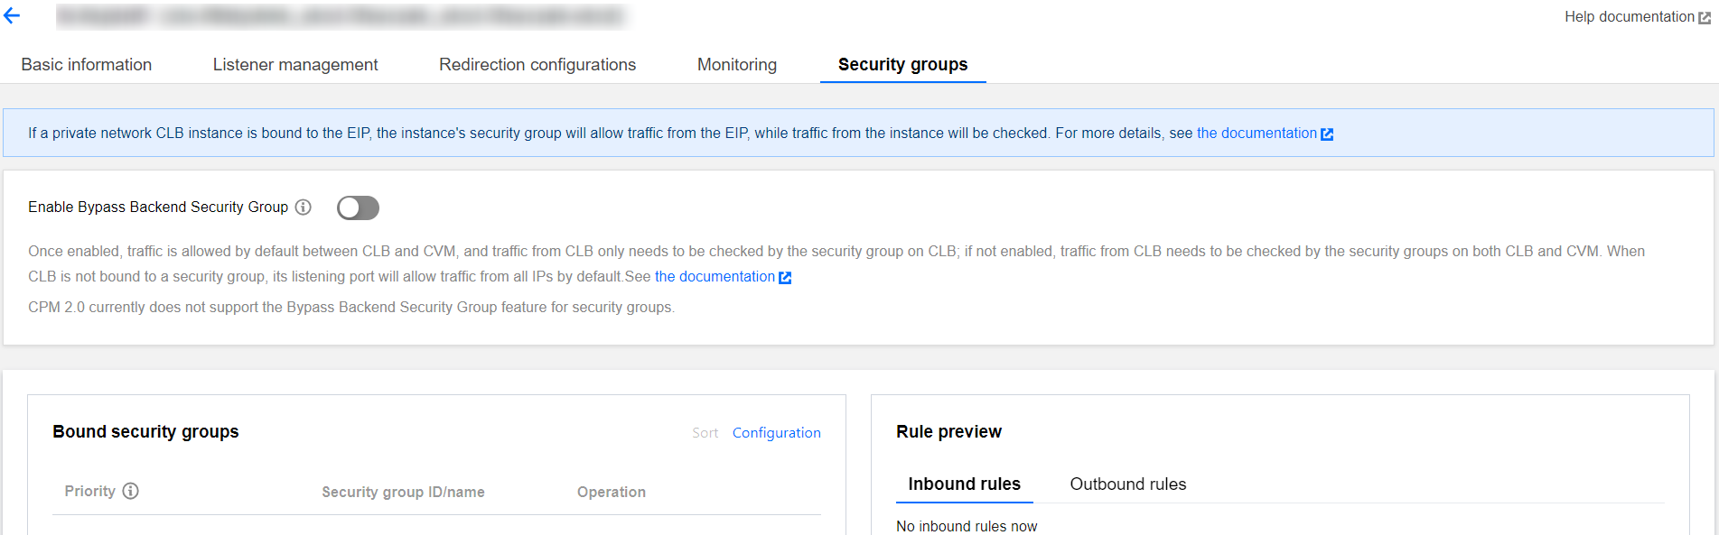Screen dimensions: 1719x535
Task: Click Sort in Bound security groups
Action: [x=705, y=433]
